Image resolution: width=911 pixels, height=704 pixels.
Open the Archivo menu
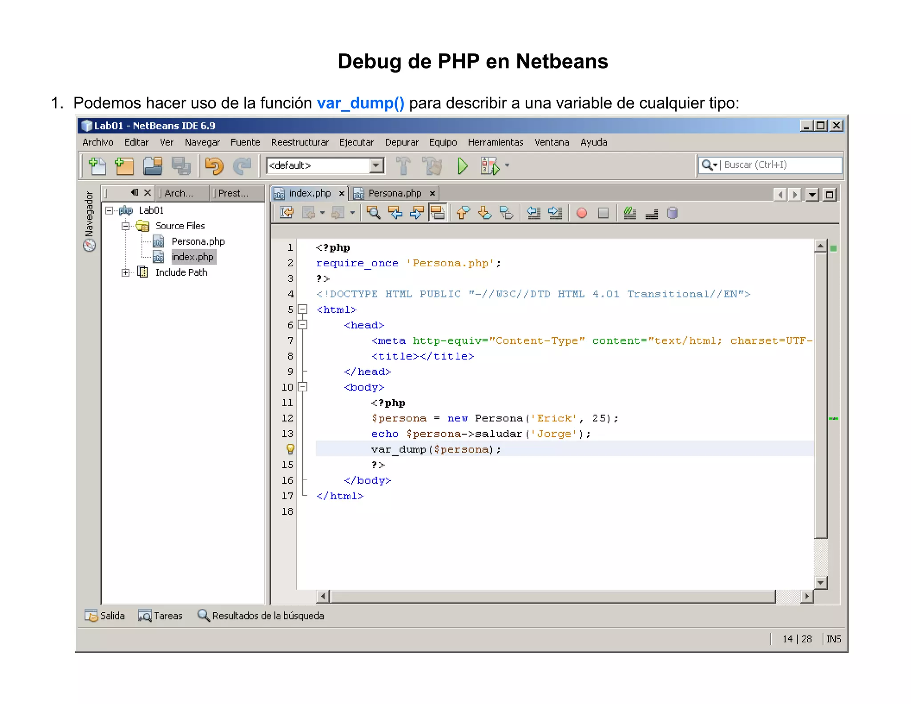[98, 142]
